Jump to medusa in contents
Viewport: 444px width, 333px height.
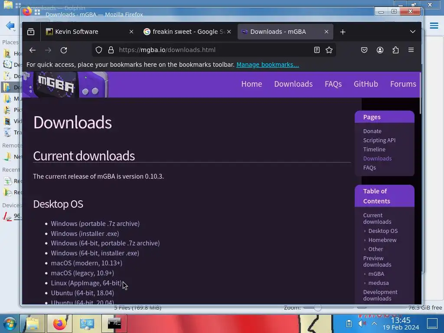pyautogui.click(x=378, y=283)
